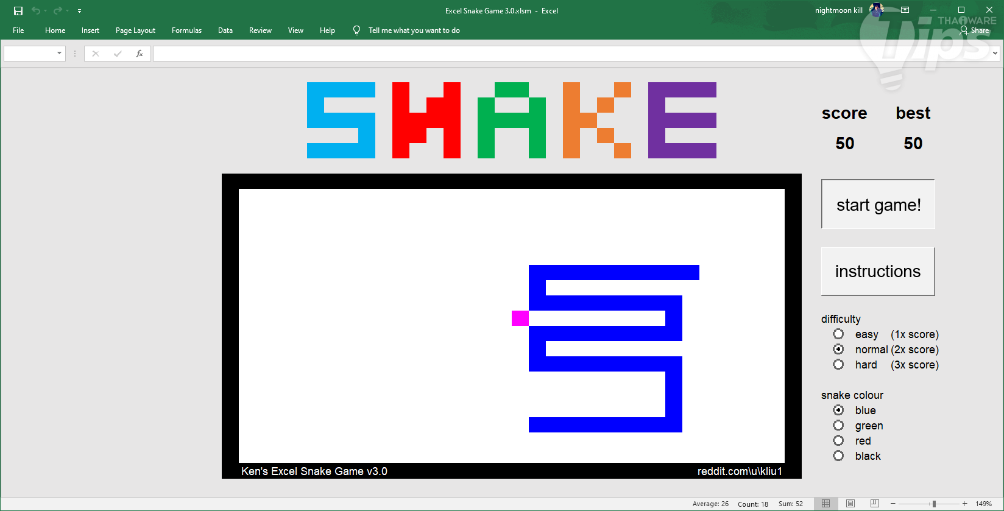Image resolution: width=1004 pixels, height=511 pixels.
Task: Close the Excel window
Action: [x=989, y=10]
